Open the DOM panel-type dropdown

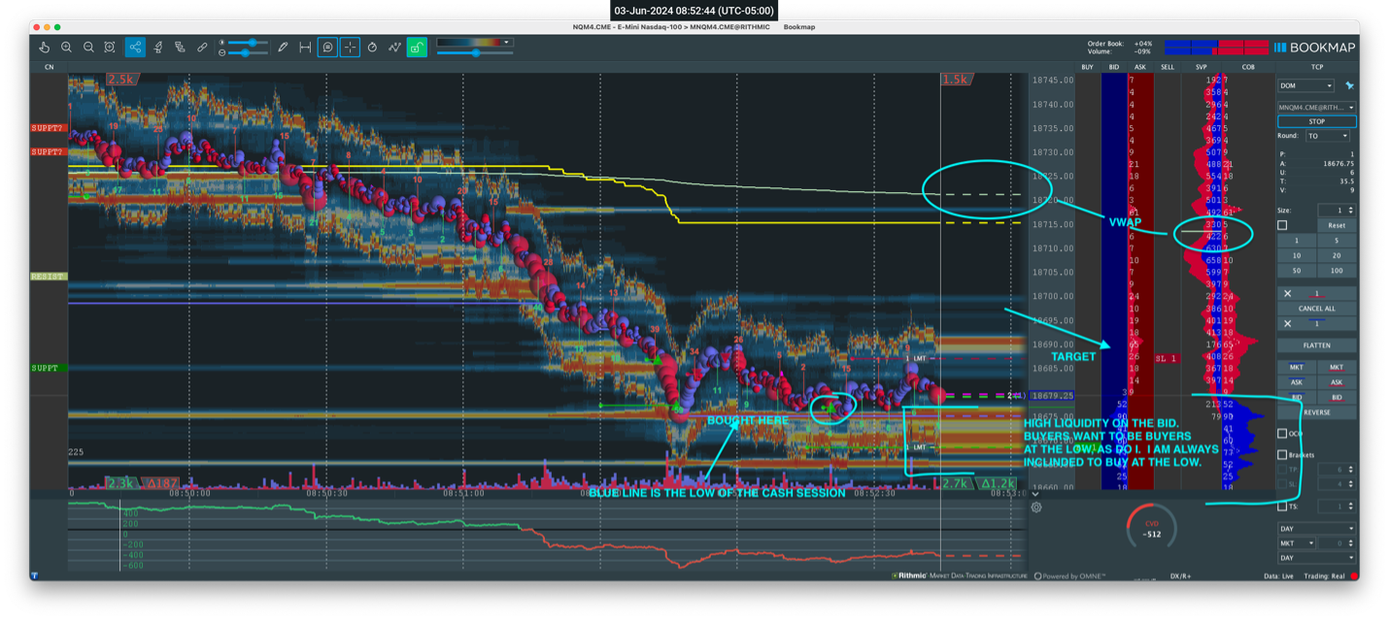click(x=1305, y=85)
